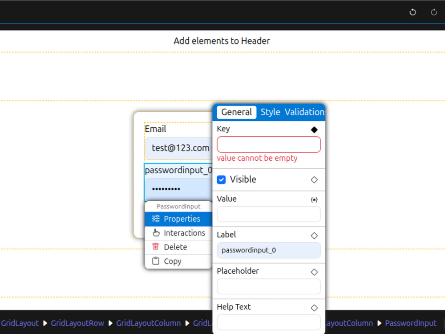Click the 'Add elements to Header' text
The image size is (445, 334).
(222, 41)
